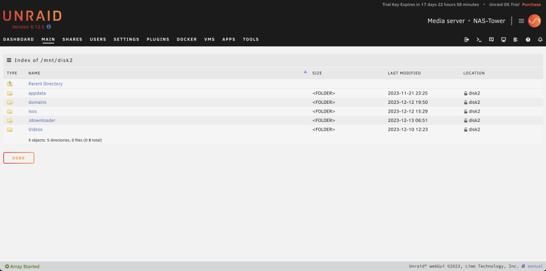Open the Feedback icon in the header
546x271 pixels.
point(491,40)
